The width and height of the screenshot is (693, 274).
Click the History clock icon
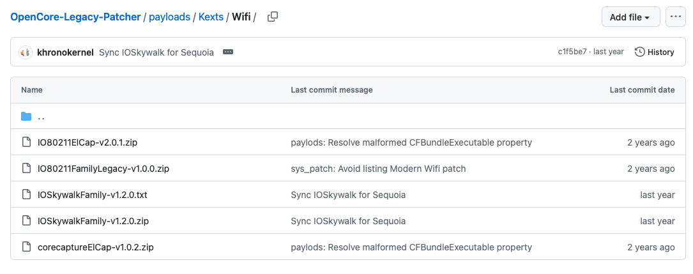[x=639, y=52]
